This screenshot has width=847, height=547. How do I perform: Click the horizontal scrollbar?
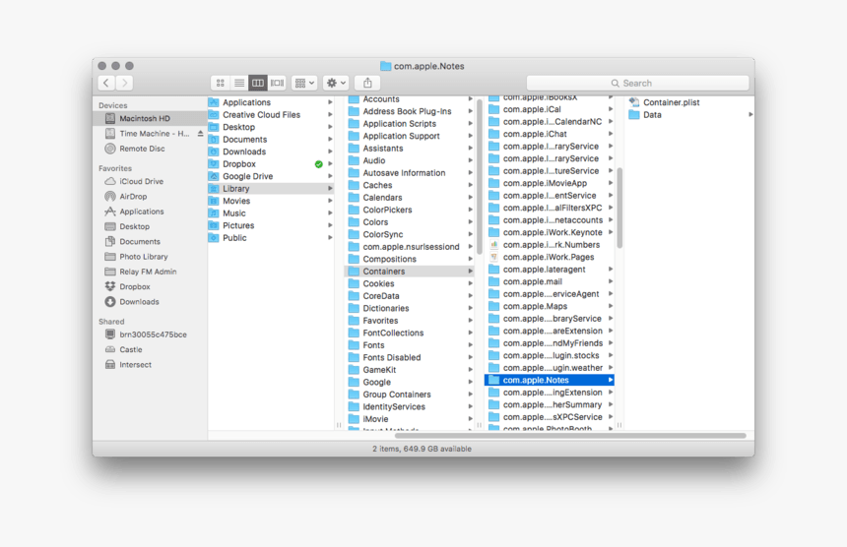(x=570, y=435)
